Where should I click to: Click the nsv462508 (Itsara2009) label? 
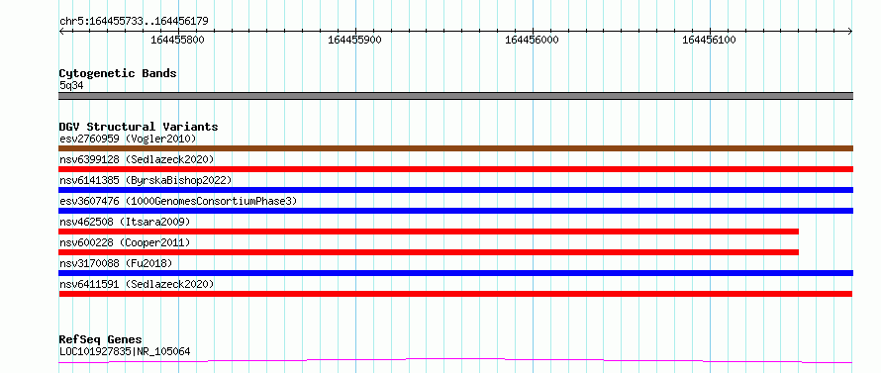click(x=125, y=222)
